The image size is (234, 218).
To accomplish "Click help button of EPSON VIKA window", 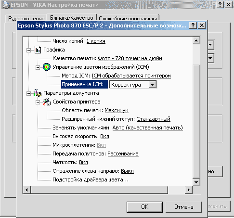I will click(220, 4).
